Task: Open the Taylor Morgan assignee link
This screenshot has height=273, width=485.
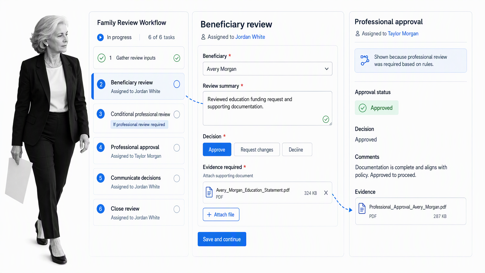Action: point(403,34)
